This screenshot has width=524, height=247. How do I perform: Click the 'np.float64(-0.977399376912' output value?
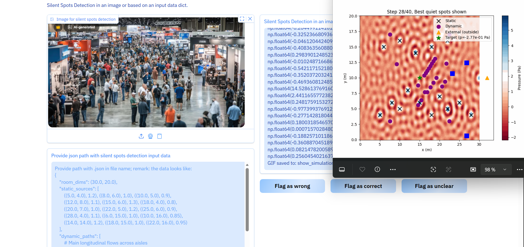pos(300,109)
